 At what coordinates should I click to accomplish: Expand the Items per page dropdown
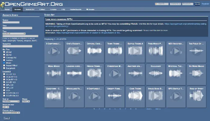[x=6, y=107]
